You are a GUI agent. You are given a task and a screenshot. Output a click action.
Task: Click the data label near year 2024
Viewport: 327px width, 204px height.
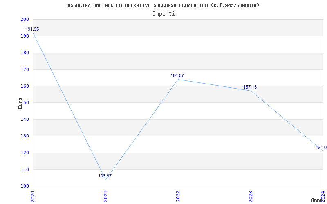321,147
